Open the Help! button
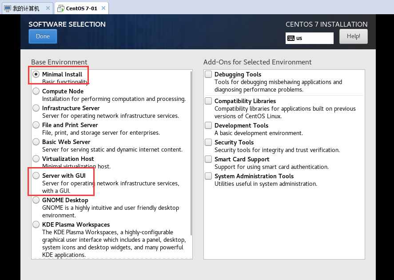The width and height of the screenshot is (394, 280). pyautogui.click(x=353, y=36)
